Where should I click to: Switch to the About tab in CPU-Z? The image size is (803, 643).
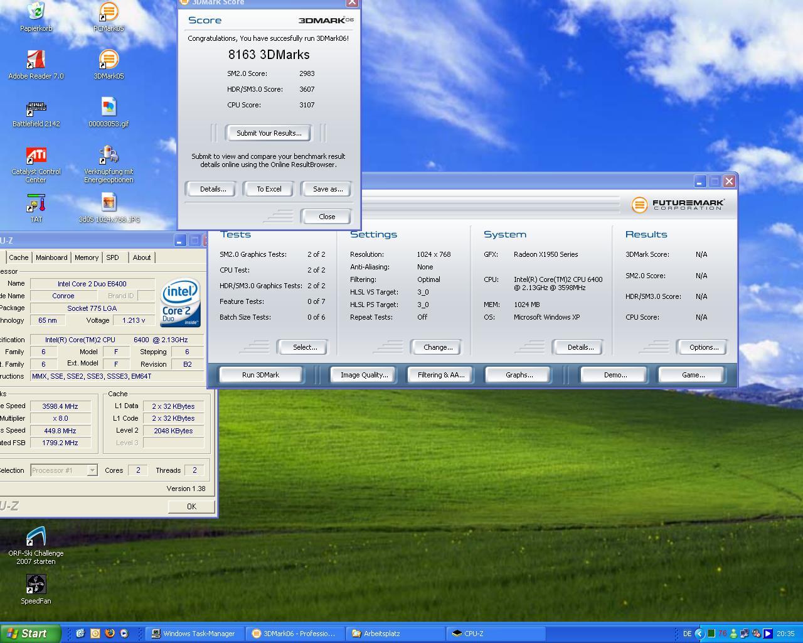142,257
